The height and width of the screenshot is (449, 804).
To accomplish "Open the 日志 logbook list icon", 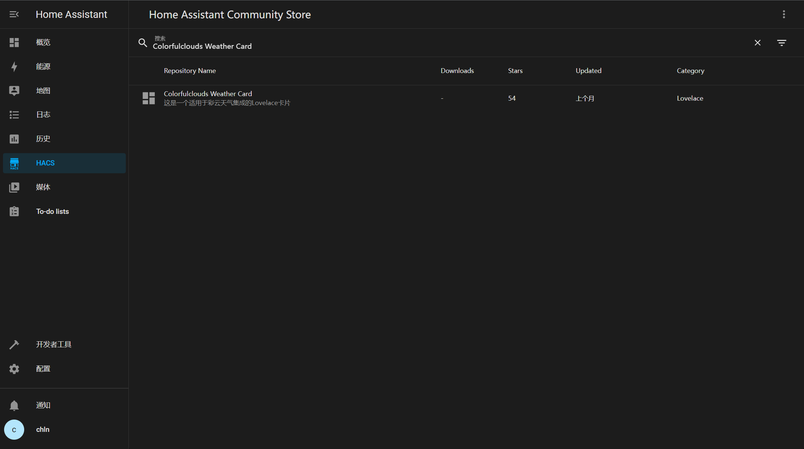I will 14,115.
